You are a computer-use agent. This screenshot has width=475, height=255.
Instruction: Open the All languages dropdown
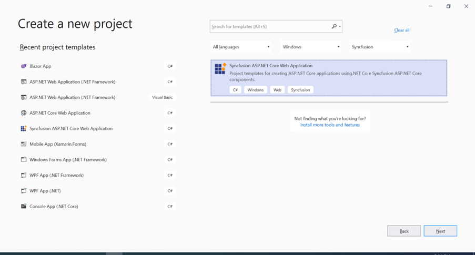(x=241, y=47)
